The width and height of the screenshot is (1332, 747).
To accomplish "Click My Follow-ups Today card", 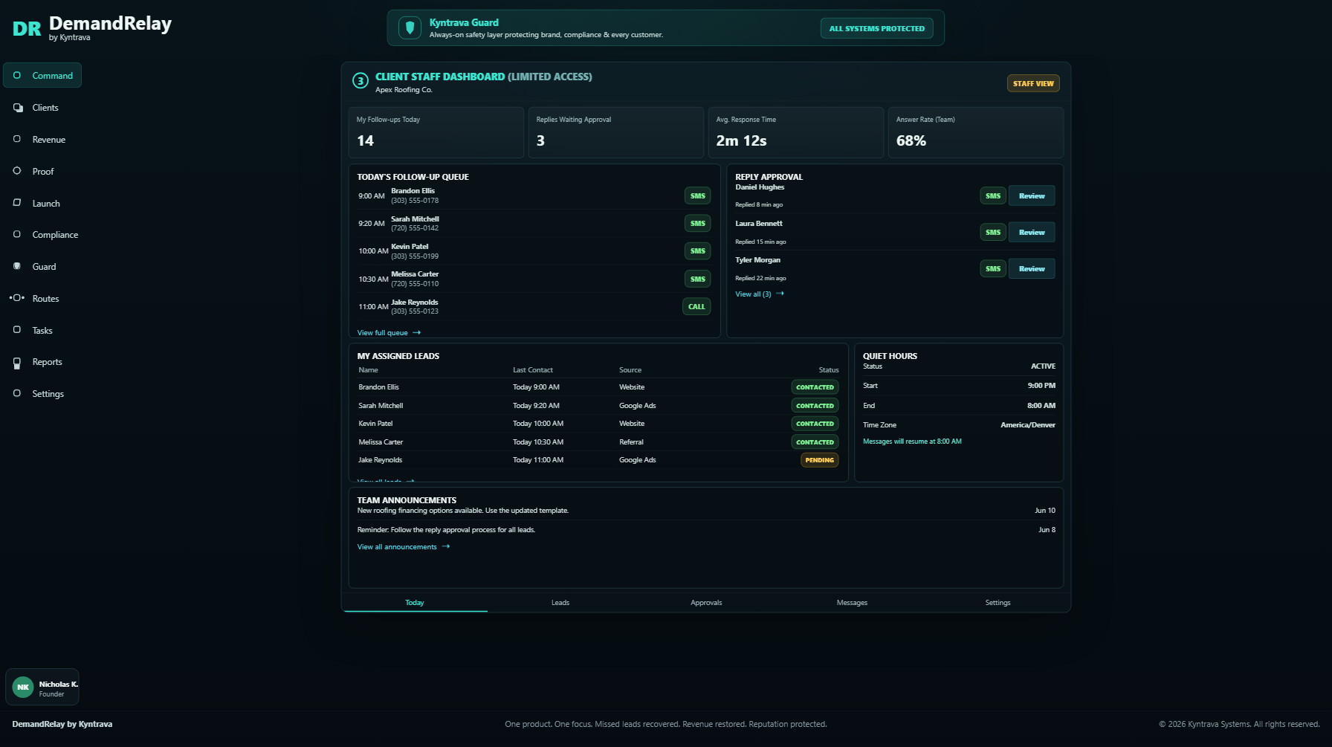I will (x=436, y=132).
